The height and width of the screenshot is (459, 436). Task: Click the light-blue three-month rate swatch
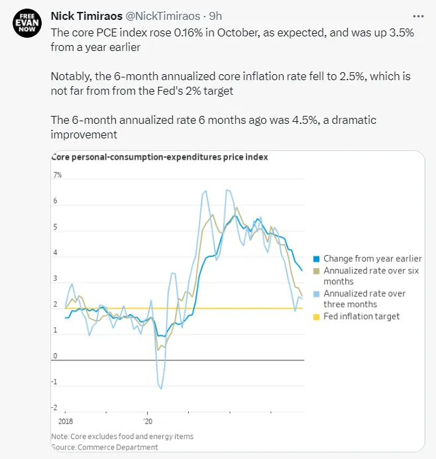click(x=317, y=294)
